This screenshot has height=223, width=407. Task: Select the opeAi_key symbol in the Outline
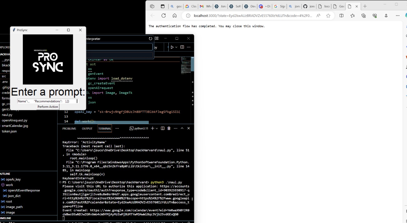pyautogui.click(x=13, y=180)
